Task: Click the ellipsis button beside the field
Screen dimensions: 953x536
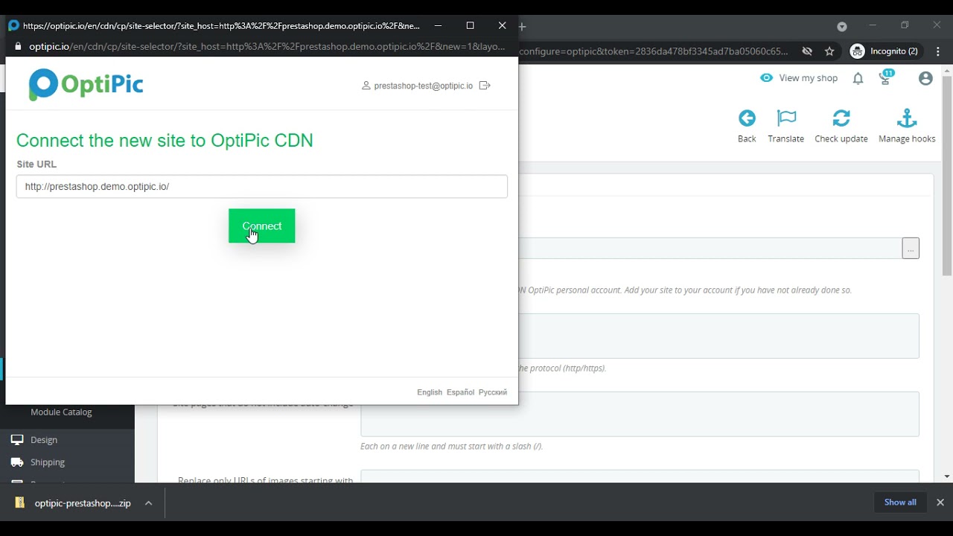Action: [x=911, y=248]
